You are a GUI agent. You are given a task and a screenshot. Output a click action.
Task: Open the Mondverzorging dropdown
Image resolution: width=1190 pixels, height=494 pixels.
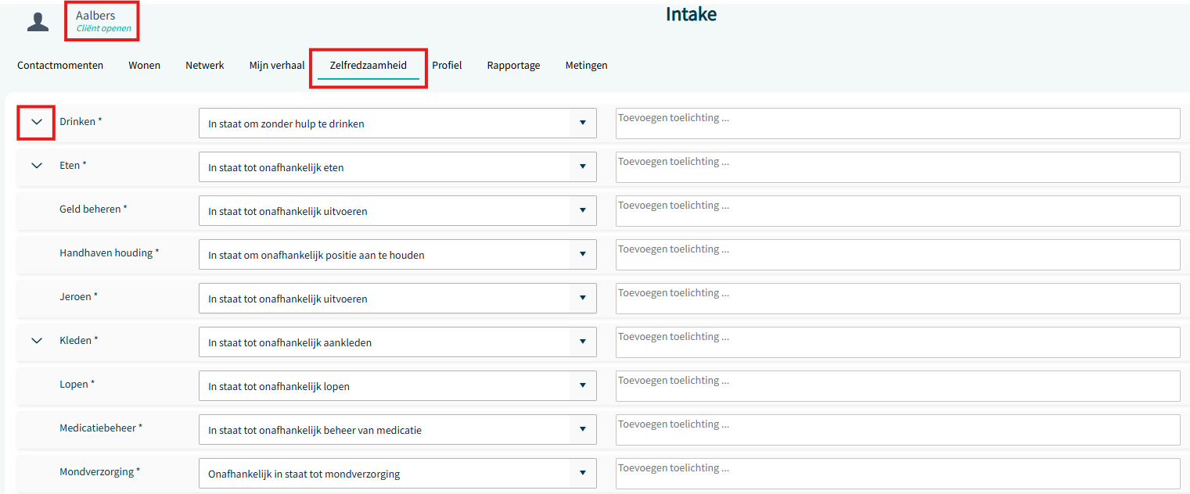tap(397, 474)
